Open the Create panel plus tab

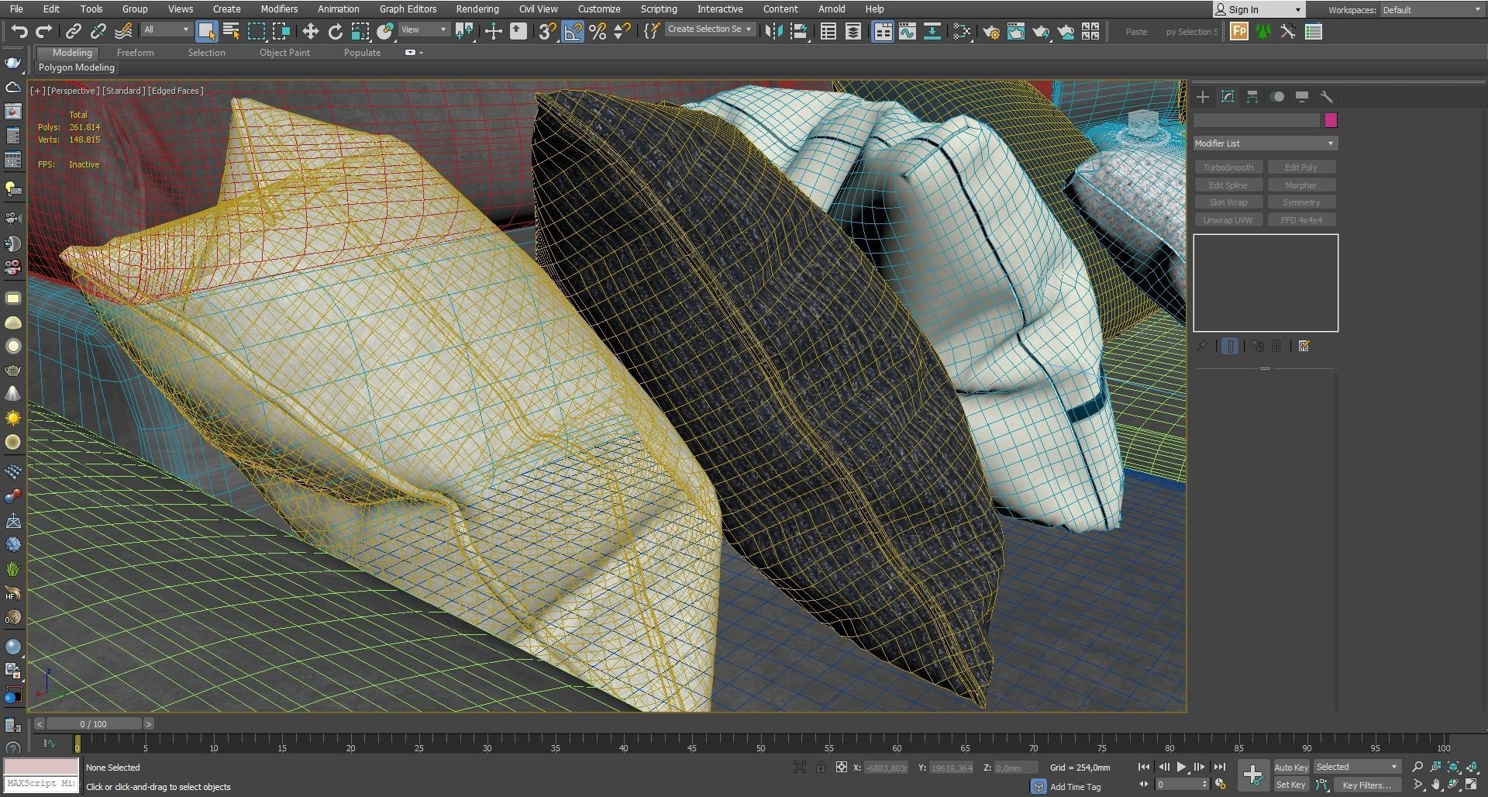pos(1203,97)
